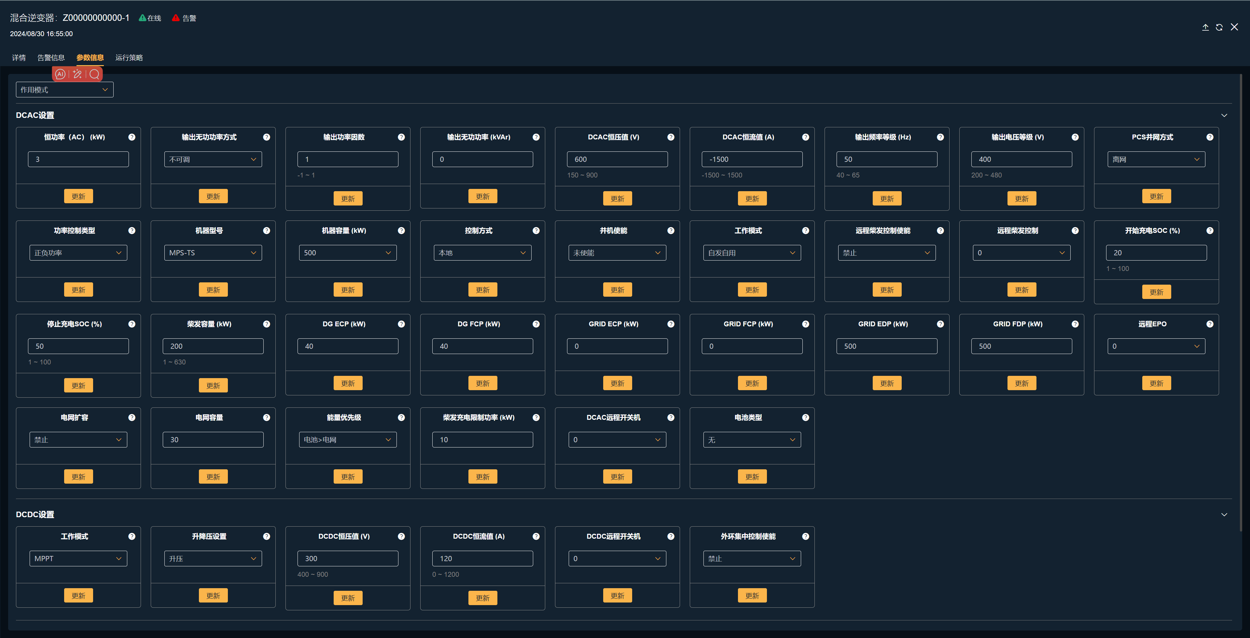Click the export/upload icon at top right
The width and height of the screenshot is (1250, 638).
coord(1205,27)
